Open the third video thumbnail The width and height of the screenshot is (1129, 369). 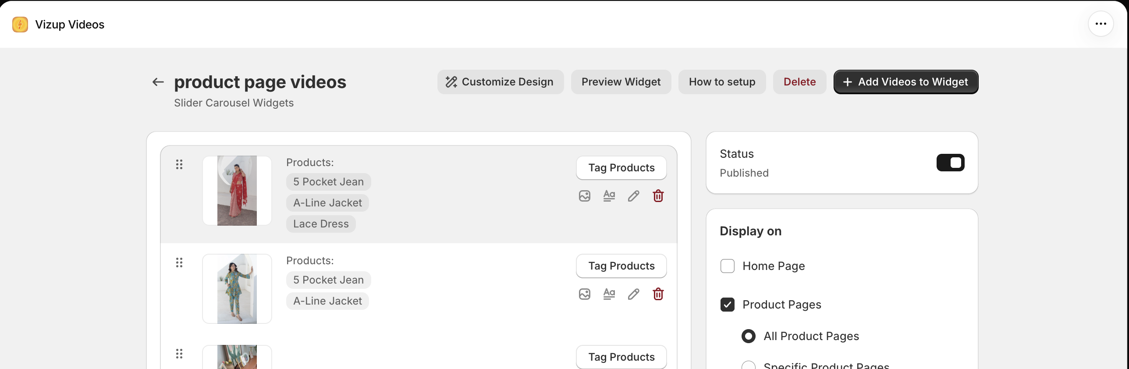coord(237,357)
